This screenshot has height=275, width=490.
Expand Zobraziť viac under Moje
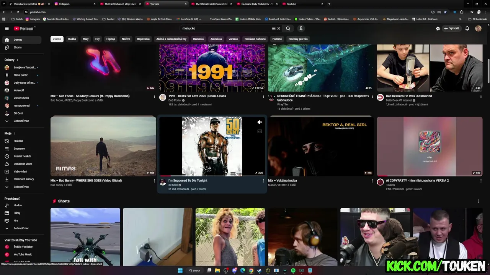pos(22,187)
